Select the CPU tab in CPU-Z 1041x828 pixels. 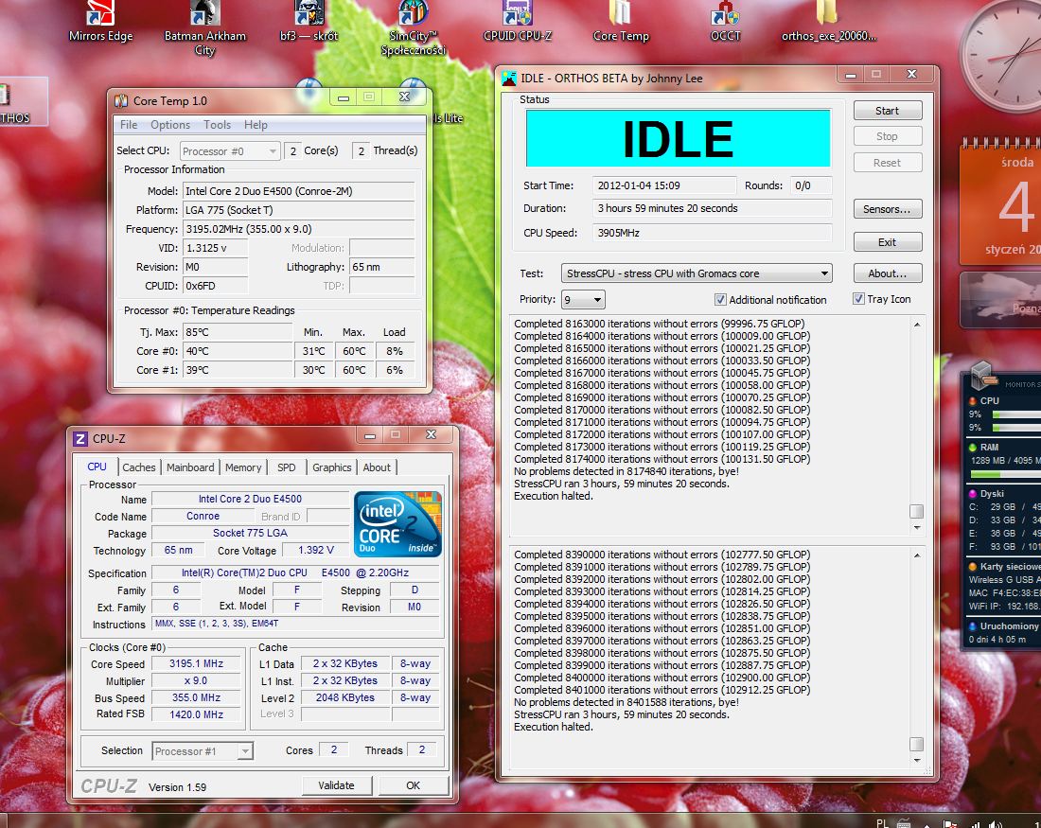[x=97, y=467]
